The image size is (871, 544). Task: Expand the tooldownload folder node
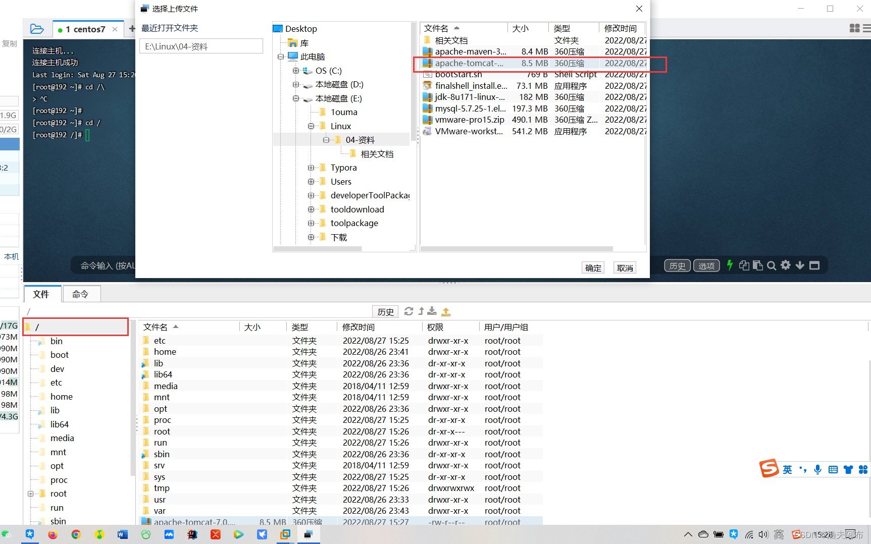click(311, 209)
